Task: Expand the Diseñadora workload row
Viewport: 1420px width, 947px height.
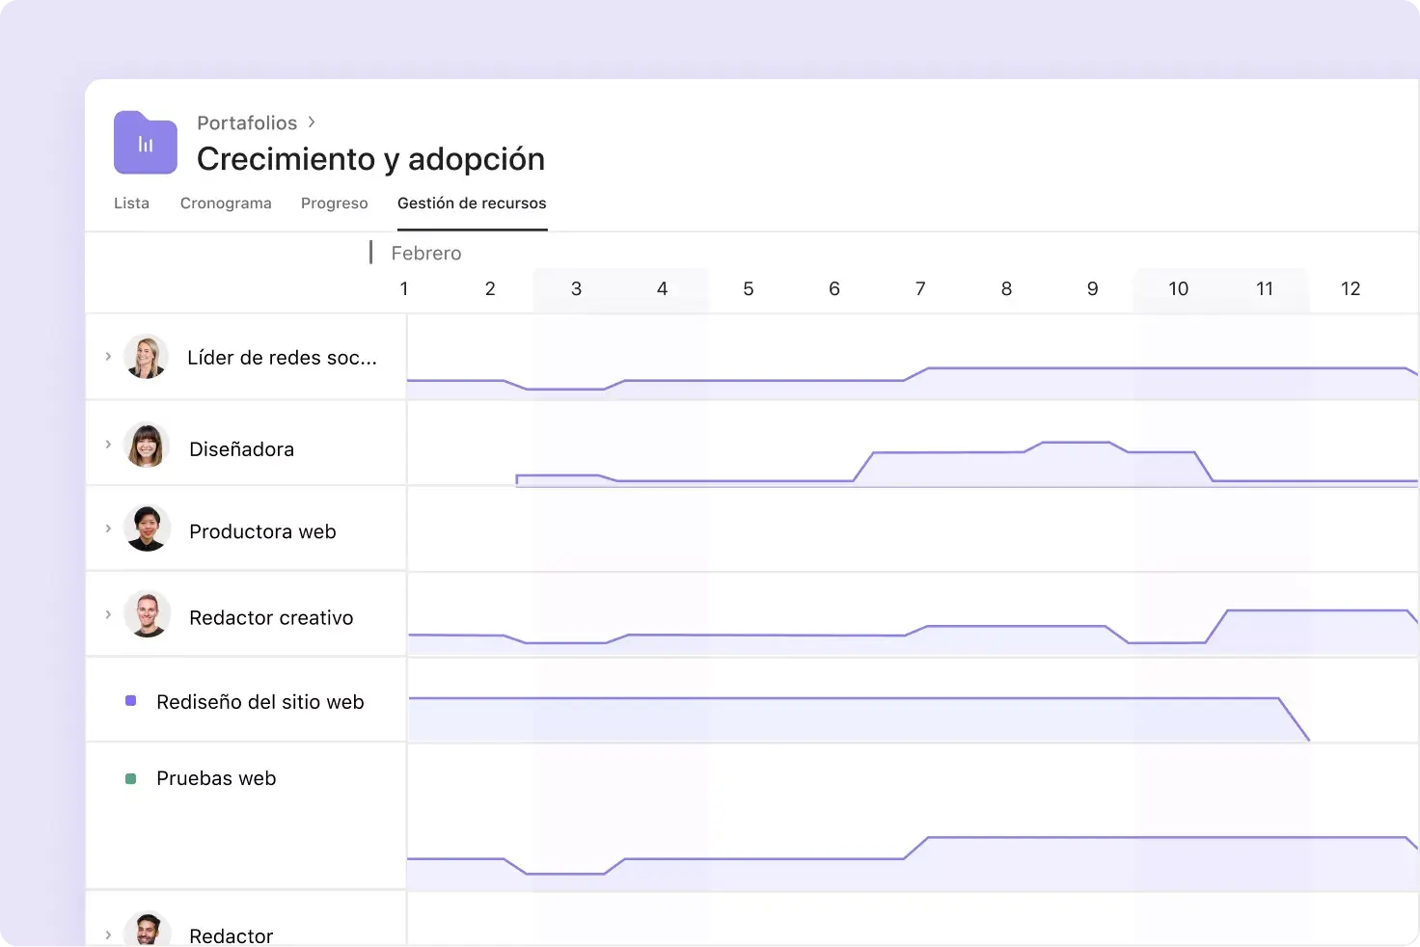Action: [108, 445]
